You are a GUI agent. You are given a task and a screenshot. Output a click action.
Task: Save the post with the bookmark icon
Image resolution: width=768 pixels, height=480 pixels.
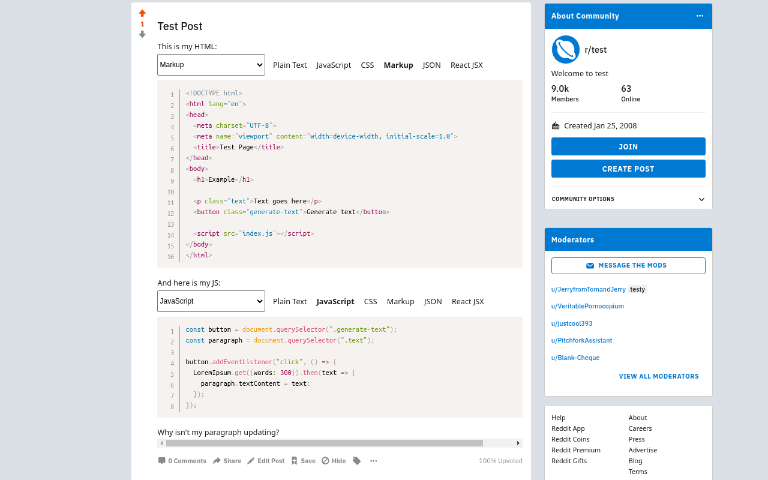294,461
